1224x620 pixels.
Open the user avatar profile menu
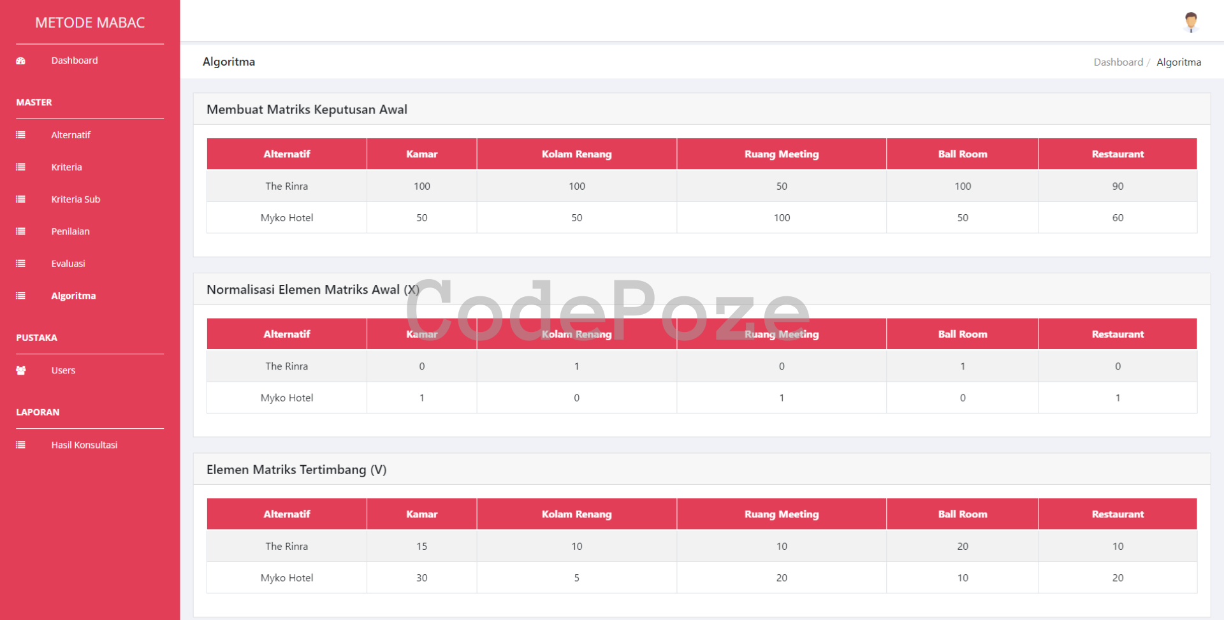[1190, 22]
